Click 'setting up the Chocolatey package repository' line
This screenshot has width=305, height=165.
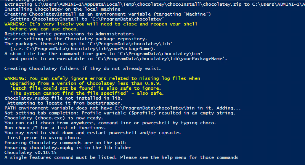[x=75, y=38]
